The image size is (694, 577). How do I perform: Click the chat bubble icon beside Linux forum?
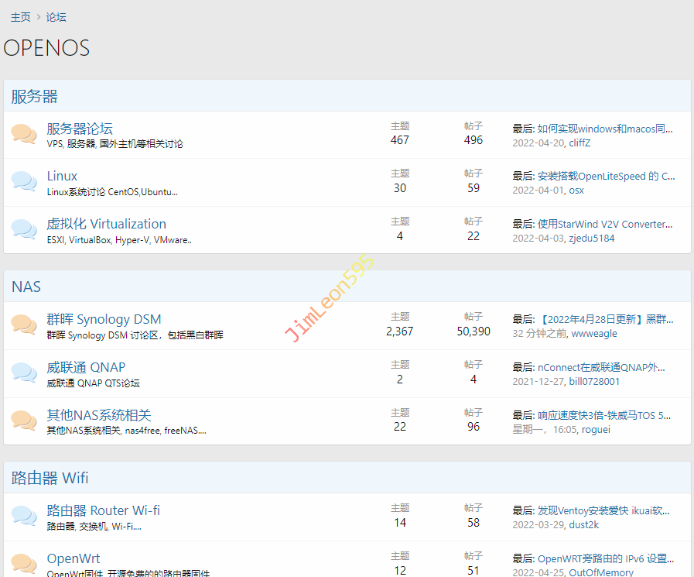tap(24, 182)
